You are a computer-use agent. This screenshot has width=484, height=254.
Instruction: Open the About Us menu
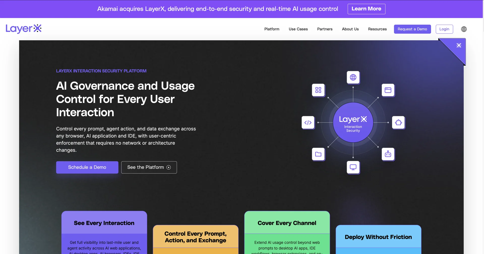click(x=350, y=29)
